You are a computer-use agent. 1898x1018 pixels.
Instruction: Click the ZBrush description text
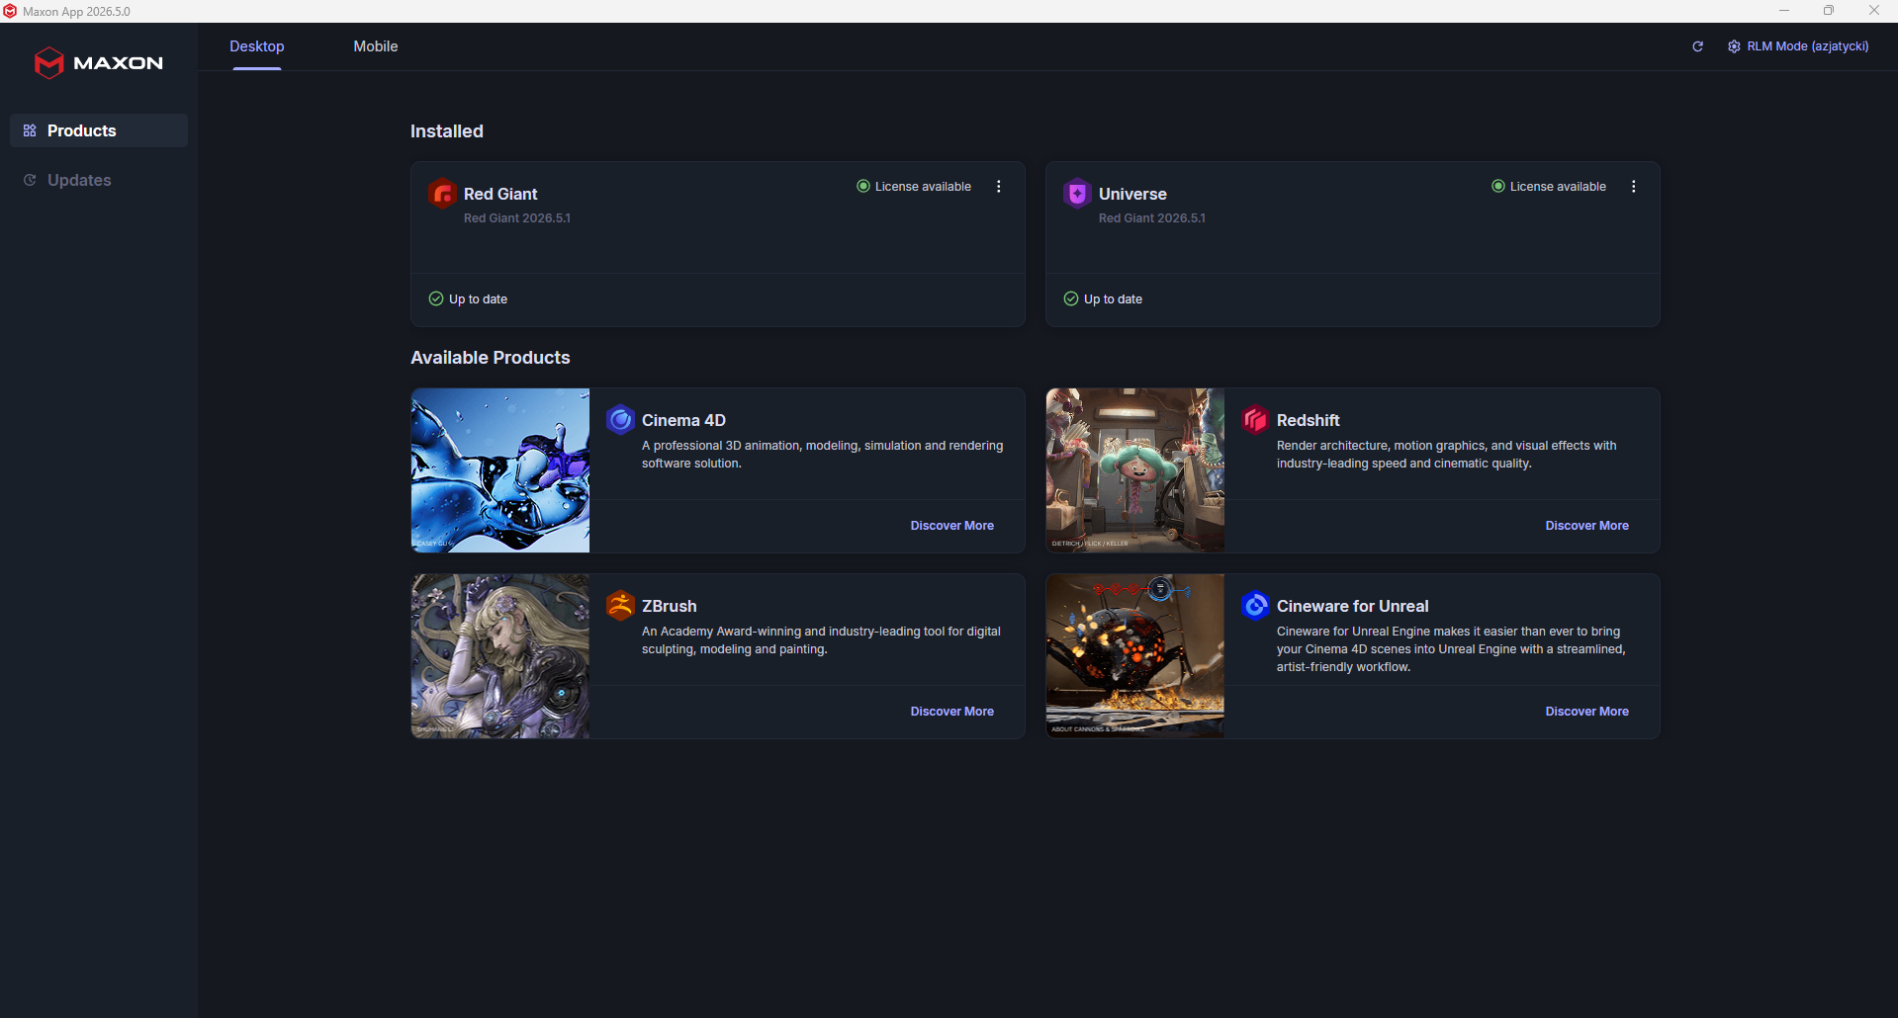(821, 640)
